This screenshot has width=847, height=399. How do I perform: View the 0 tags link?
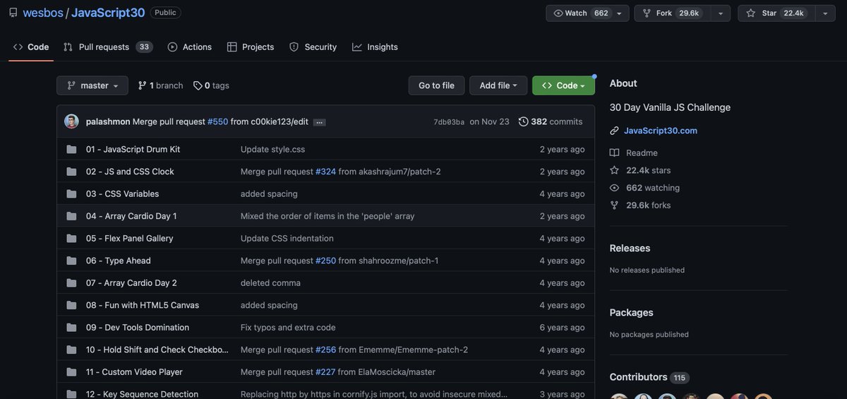(x=211, y=85)
